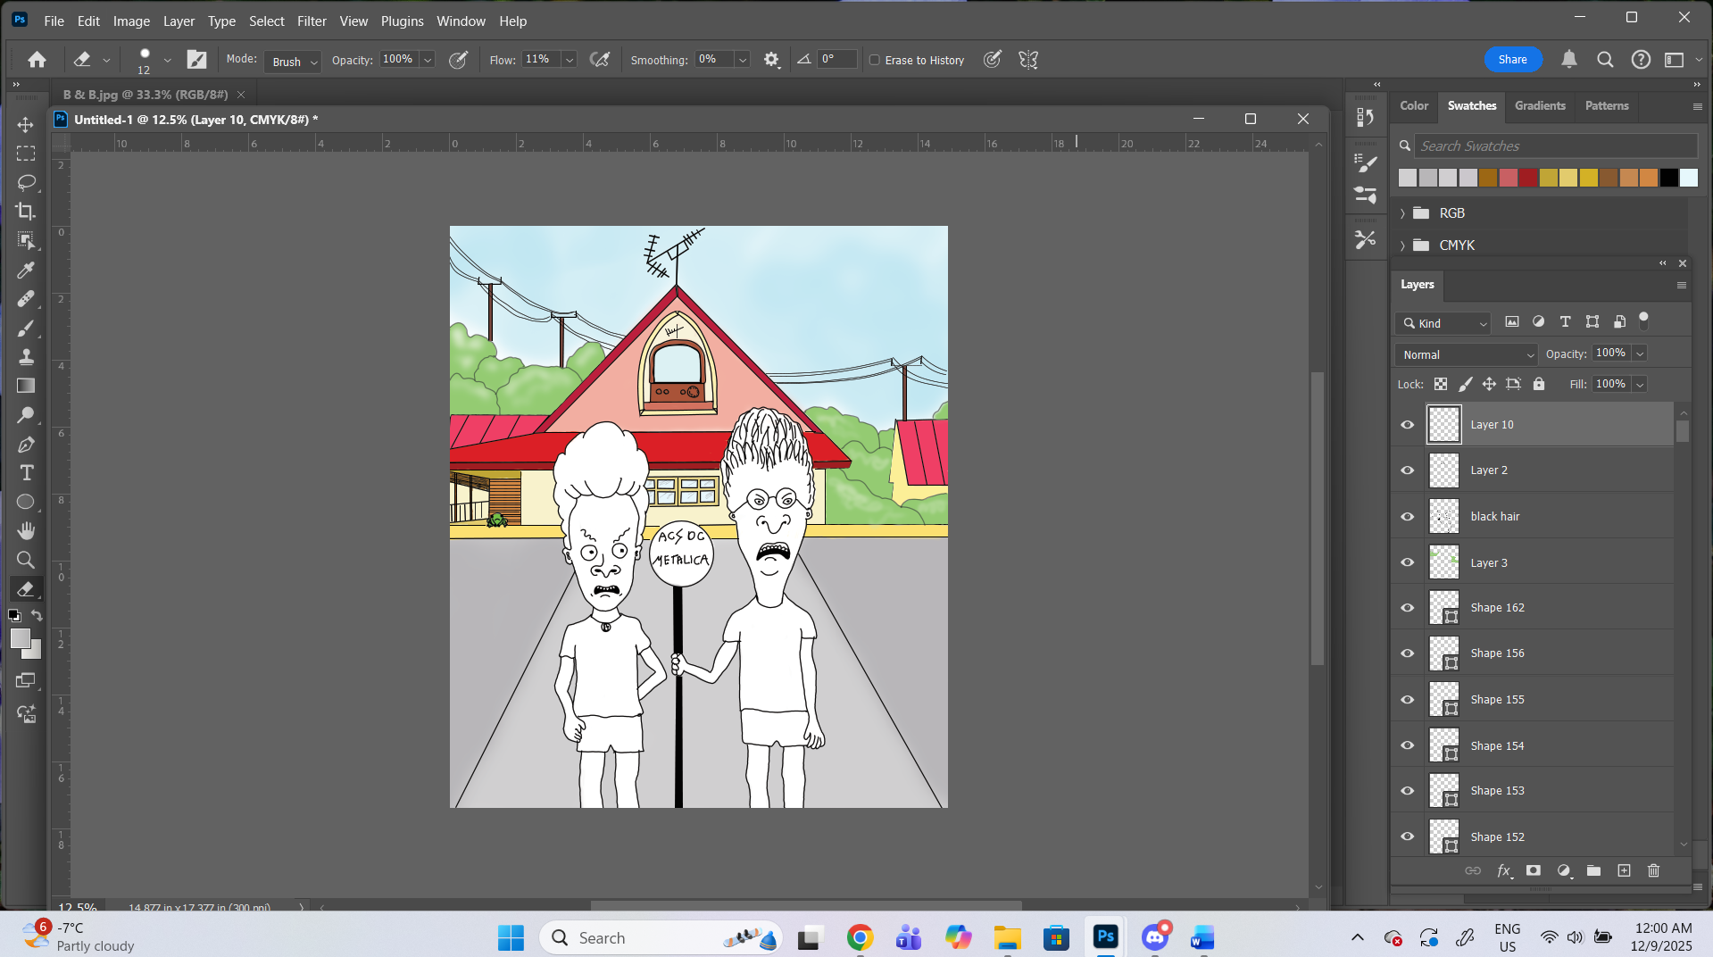1713x957 pixels.
Task: Select the Eyedropper tool
Action: (26, 270)
